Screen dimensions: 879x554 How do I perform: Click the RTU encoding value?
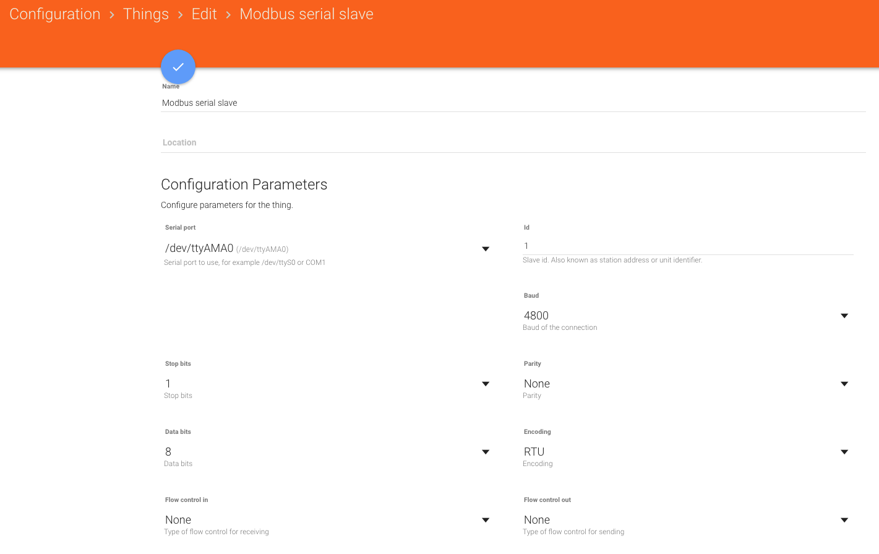click(x=534, y=452)
